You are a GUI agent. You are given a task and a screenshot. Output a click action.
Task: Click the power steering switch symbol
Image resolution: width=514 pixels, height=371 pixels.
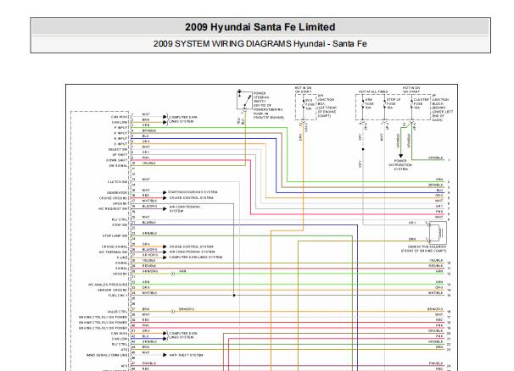(244, 100)
